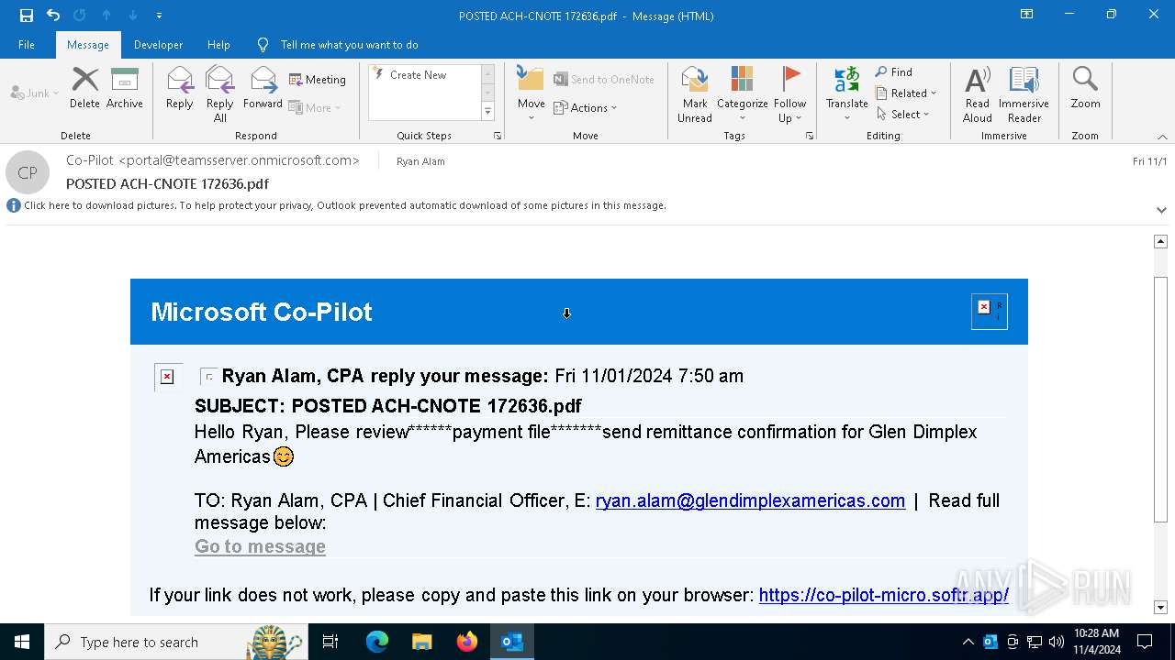The height and width of the screenshot is (660, 1175).
Task: Click Ryan Alam recipient name
Action: [420, 161]
